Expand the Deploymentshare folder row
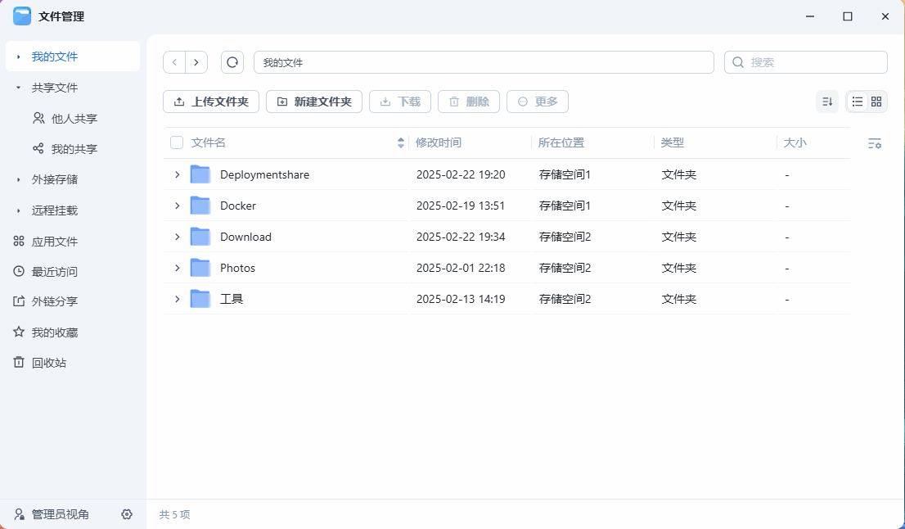The height and width of the screenshot is (529, 905). tap(178, 174)
